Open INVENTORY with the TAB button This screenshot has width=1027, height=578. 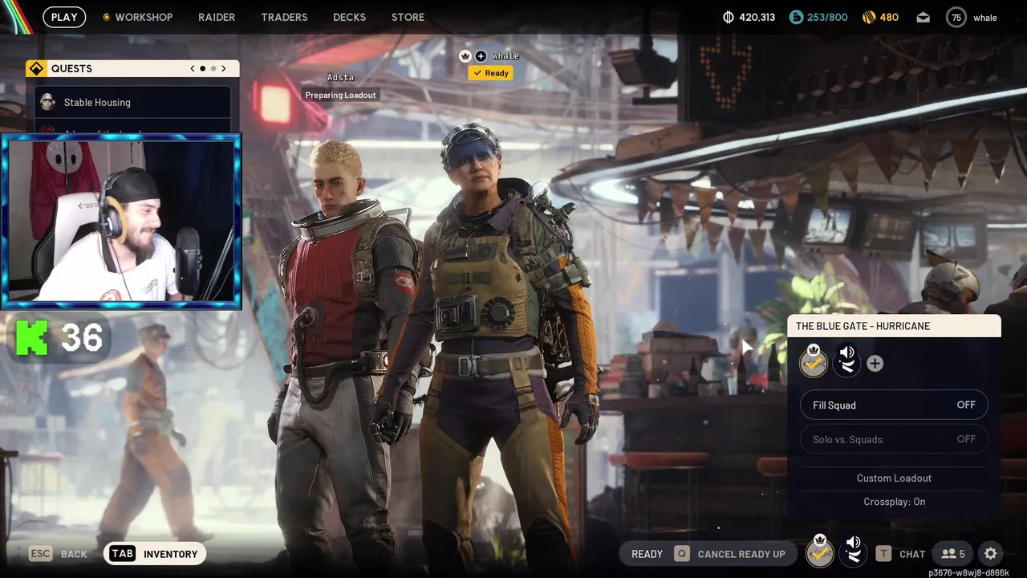click(x=155, y=554)
